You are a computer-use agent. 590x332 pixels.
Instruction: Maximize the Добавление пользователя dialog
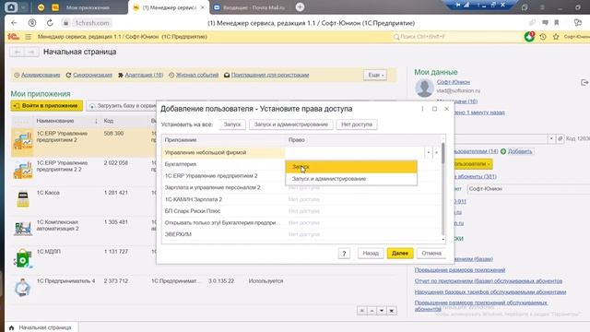pyautogui.click(x=434, y=109)
